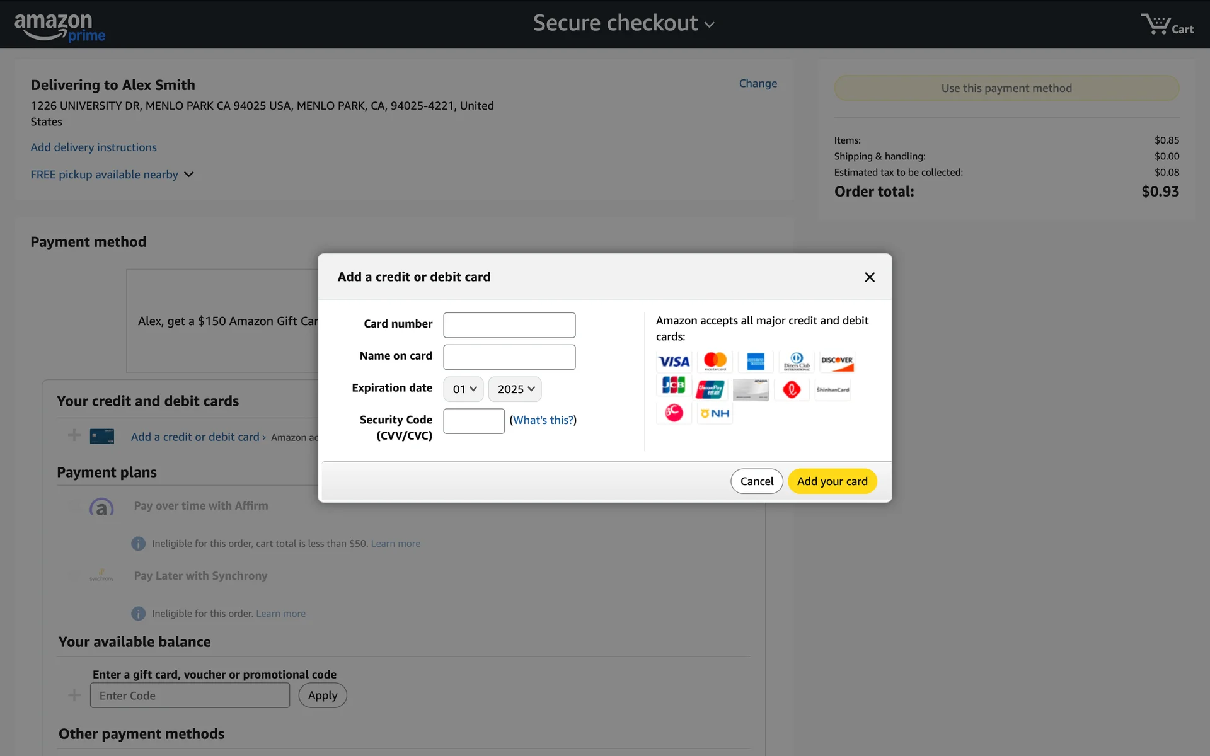The width and height of the screenshot is (1210, 756).
Task: Expand FREE pickup available nearby
Action: point(112,175)
